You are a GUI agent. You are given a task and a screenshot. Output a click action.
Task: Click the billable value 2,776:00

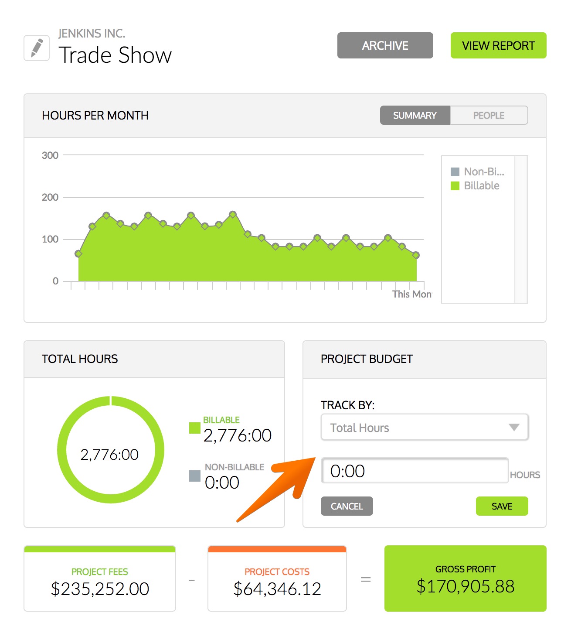tap(238, 435)
